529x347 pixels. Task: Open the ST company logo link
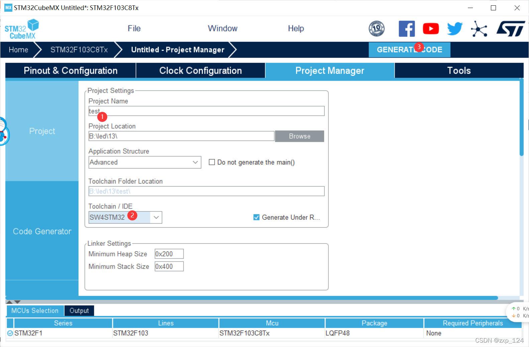pyautogui.click(x=511, y=29)
